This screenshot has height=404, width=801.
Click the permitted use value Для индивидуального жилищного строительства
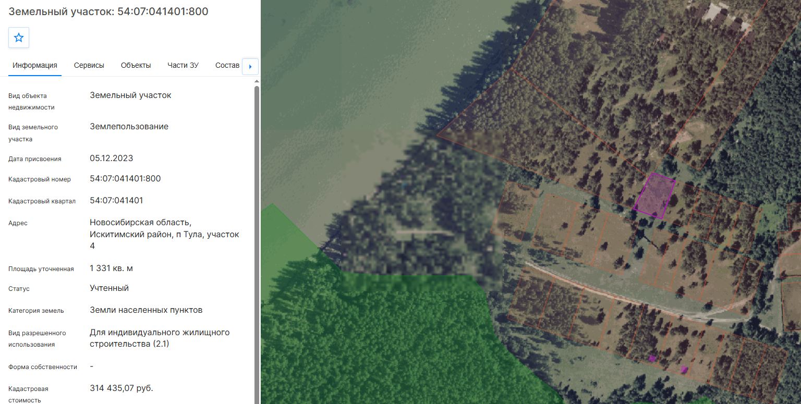(x=160, y=338)
